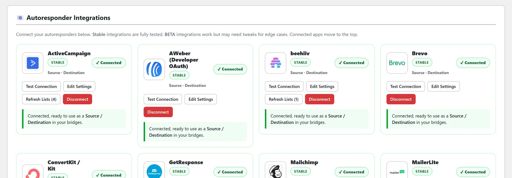
Task: Click the AWeber logo icon
Action: [x=154, y=69]
